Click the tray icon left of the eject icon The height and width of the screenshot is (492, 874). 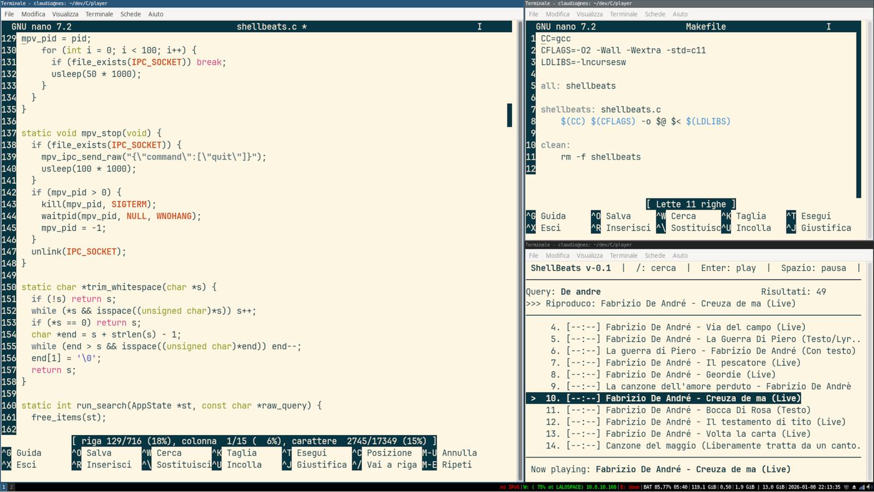[846, 487]
